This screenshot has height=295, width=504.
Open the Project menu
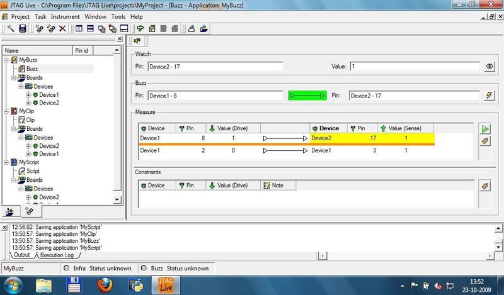point(20,17)
